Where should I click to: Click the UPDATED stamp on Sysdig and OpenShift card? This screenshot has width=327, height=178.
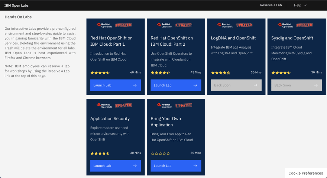(304, 25)
